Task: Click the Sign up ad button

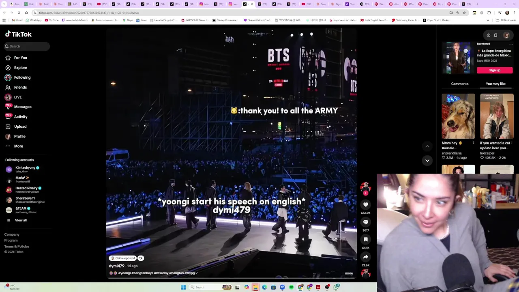Action: (x=495, y=70)
